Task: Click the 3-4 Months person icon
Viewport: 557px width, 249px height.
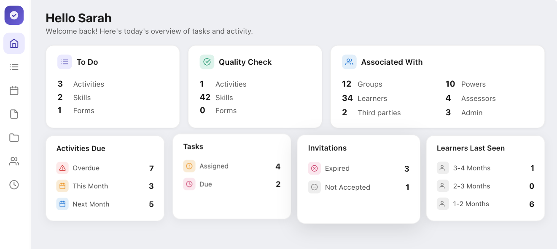Action: tap(443, 168)
